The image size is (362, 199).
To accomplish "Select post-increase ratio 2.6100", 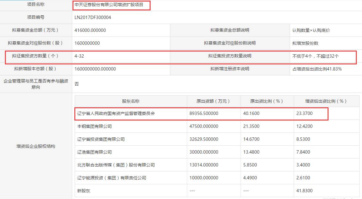I will [303, 178].
